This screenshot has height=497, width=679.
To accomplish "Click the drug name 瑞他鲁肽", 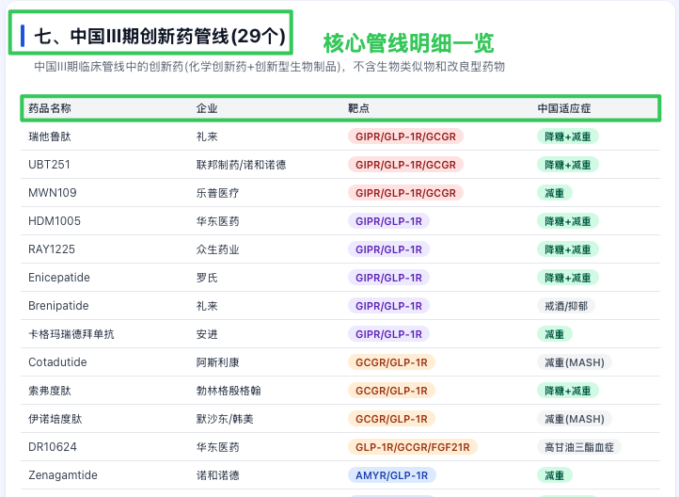I will pos(49,136).
